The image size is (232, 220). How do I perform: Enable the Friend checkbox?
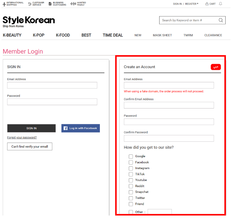click(131, 204)
